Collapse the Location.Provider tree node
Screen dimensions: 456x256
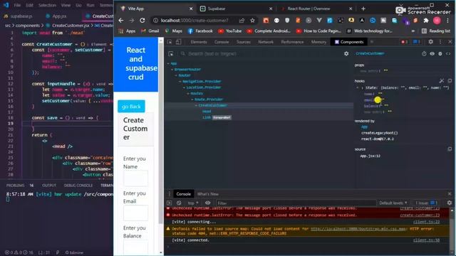click(184, 87)
